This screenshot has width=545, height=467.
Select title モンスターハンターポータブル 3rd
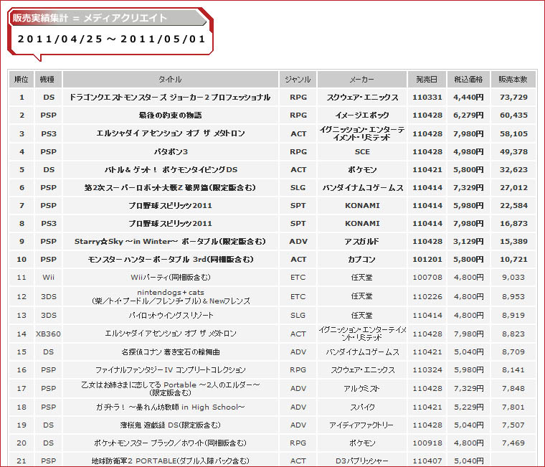[171, 260]
